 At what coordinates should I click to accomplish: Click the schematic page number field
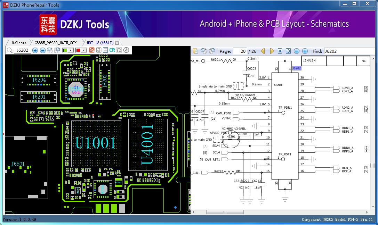coord(240,51)
